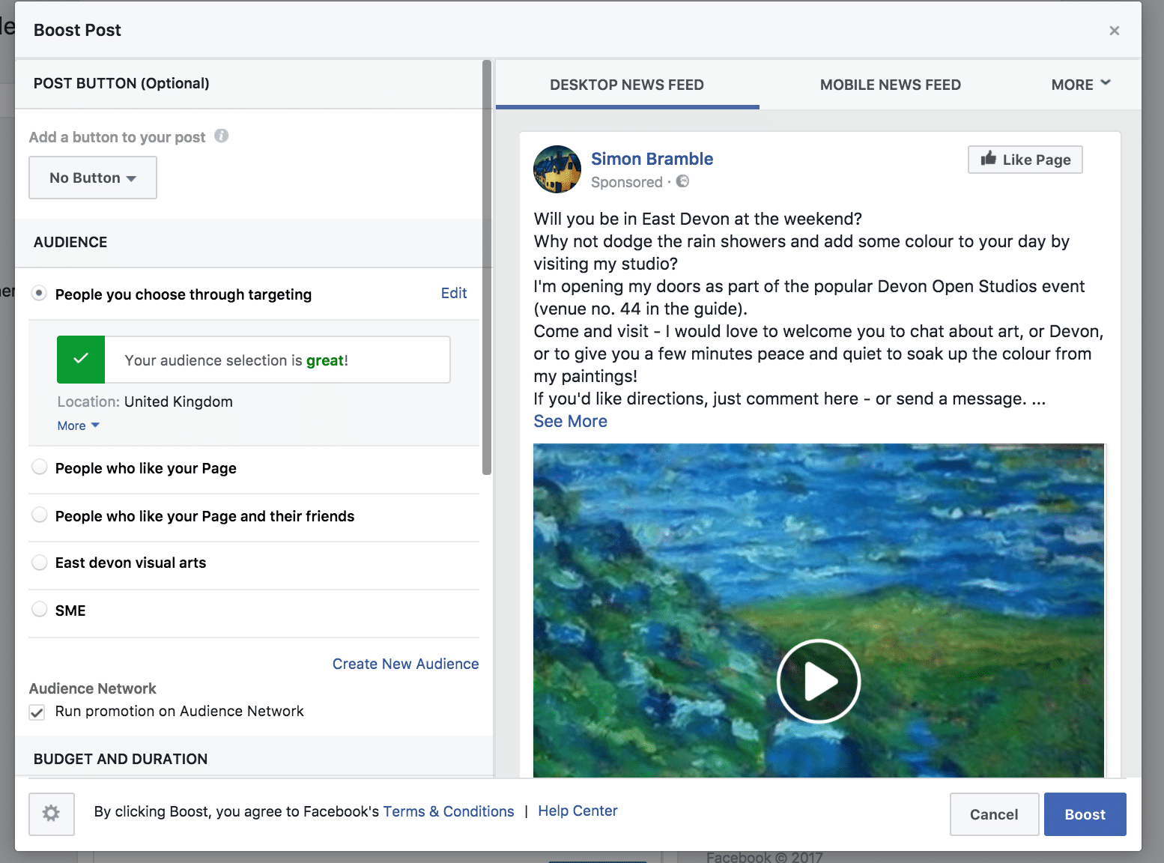Screen dimensions: 1164x863
Task: Click the Like Page button
Action: coord(1025,160)
